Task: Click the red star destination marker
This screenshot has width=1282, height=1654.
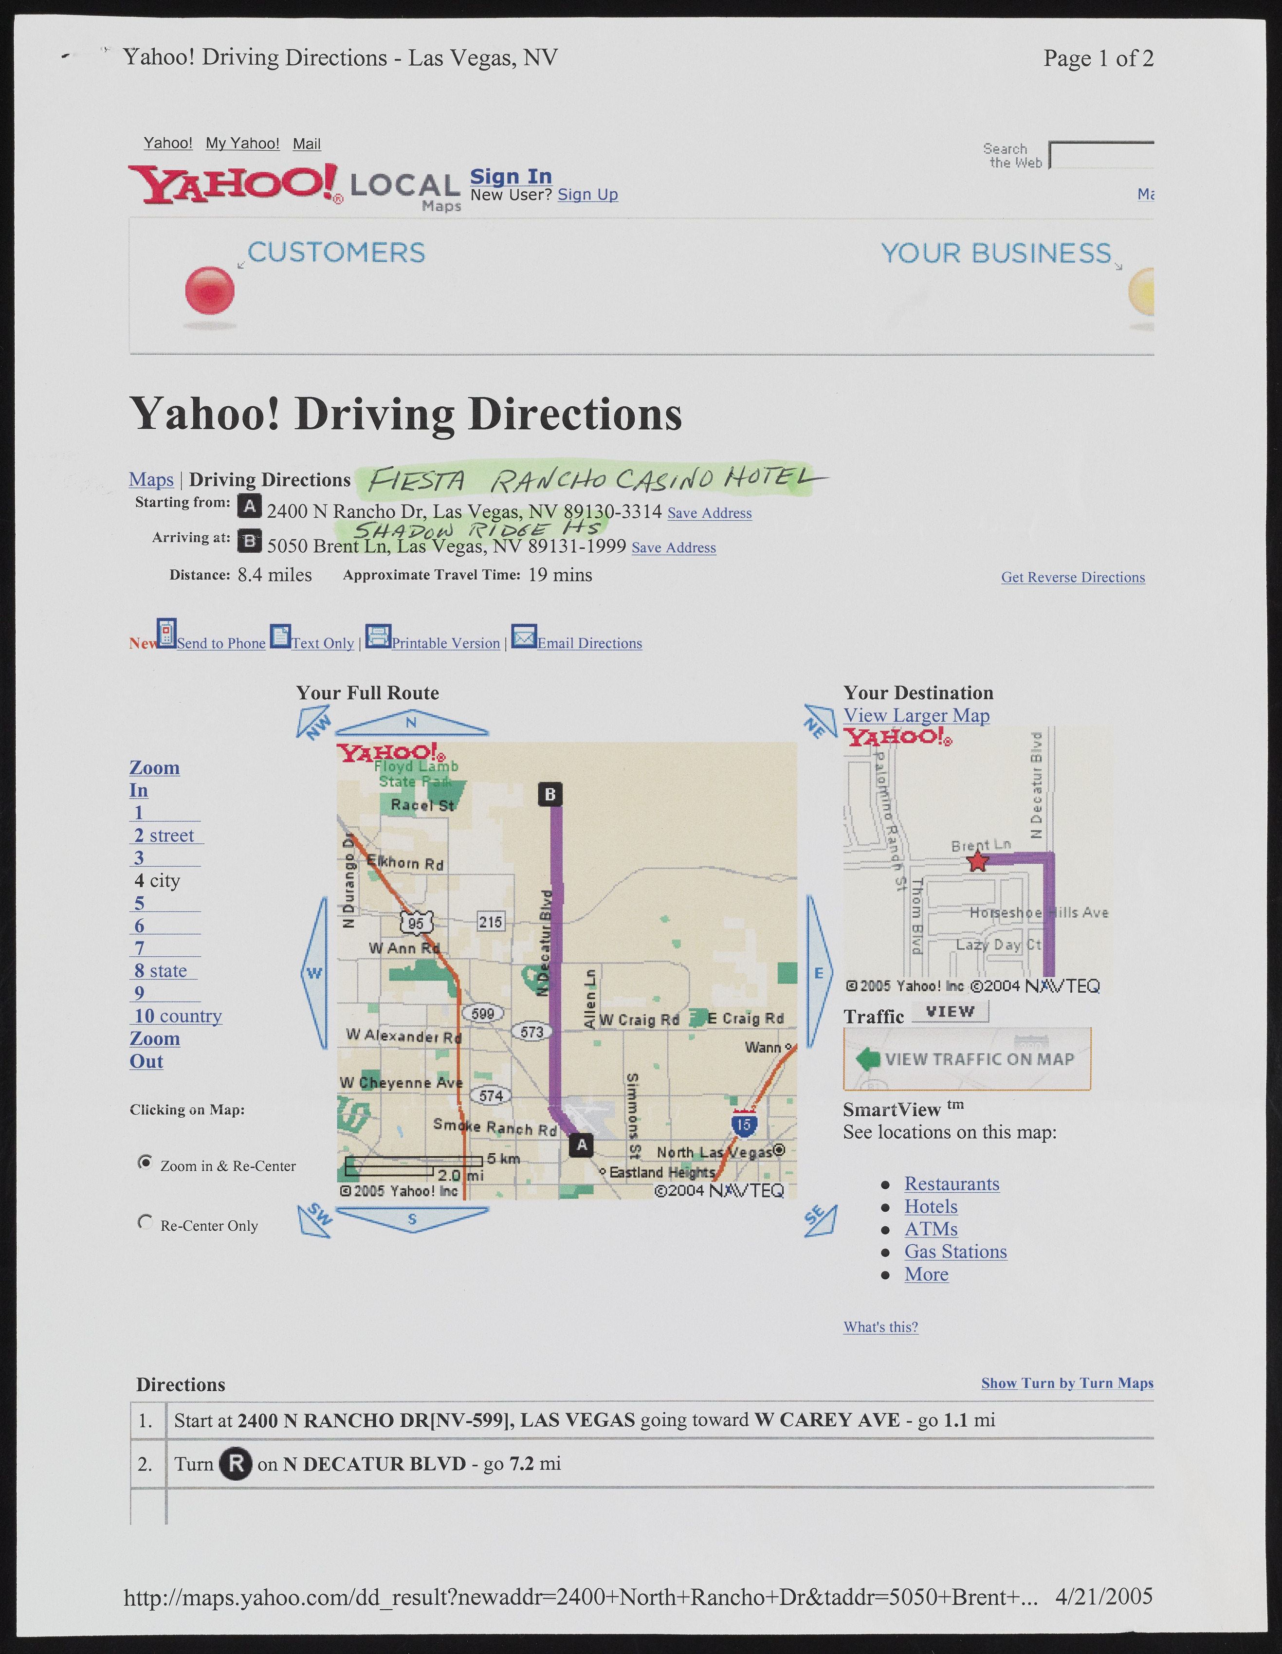Action: point(978,861)
